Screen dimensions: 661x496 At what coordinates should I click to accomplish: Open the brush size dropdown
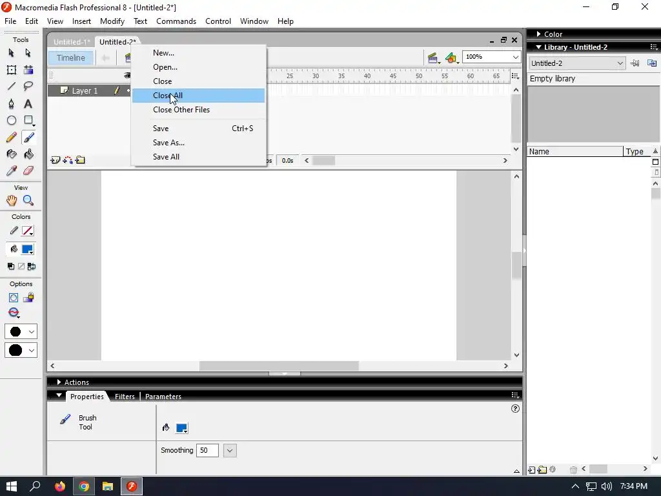(21, 331)
